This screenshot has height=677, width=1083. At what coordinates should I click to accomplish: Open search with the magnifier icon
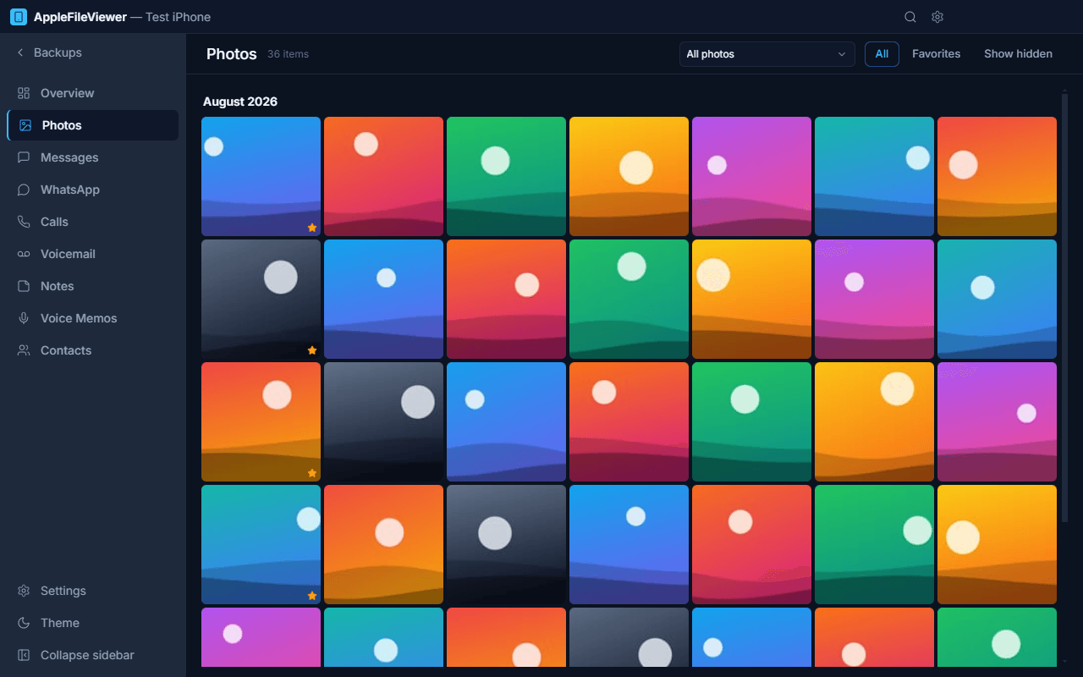coord(910,17)
